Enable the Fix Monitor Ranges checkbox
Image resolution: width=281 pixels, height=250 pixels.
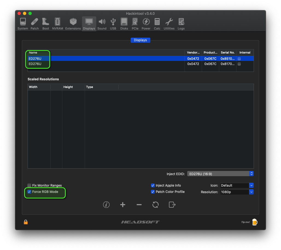click(29, 186)
